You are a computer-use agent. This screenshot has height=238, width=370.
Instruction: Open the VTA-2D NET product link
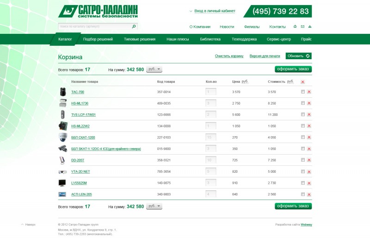pos(80,172)
